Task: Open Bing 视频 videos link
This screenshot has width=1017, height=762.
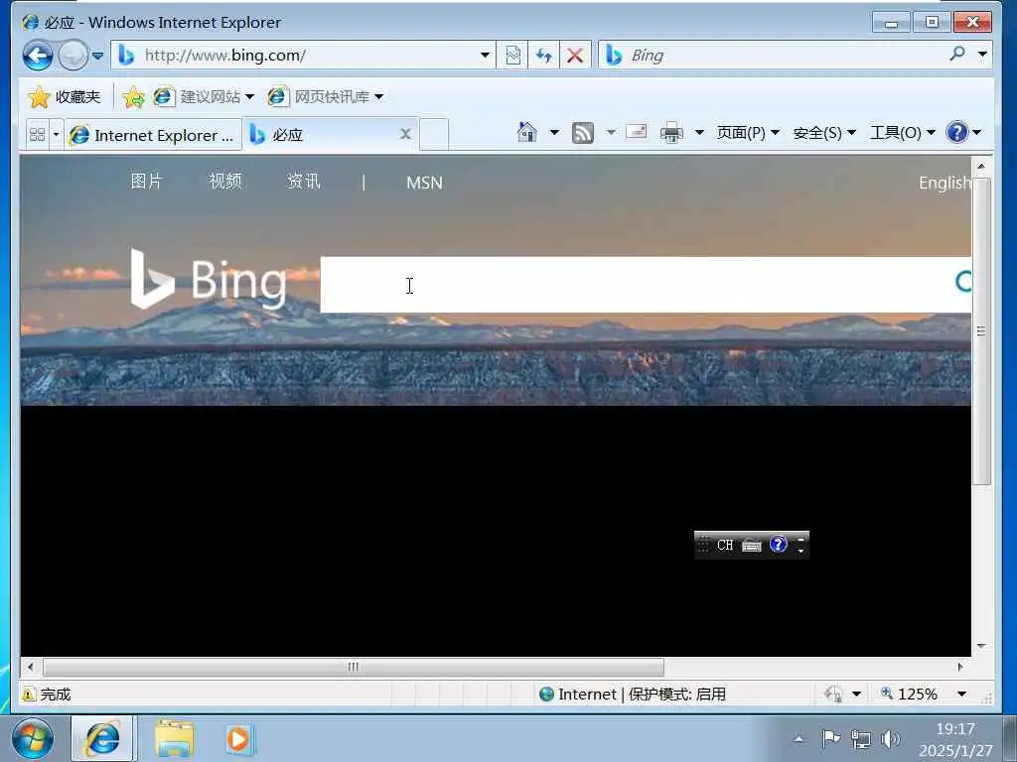Action: coord(225,182)
